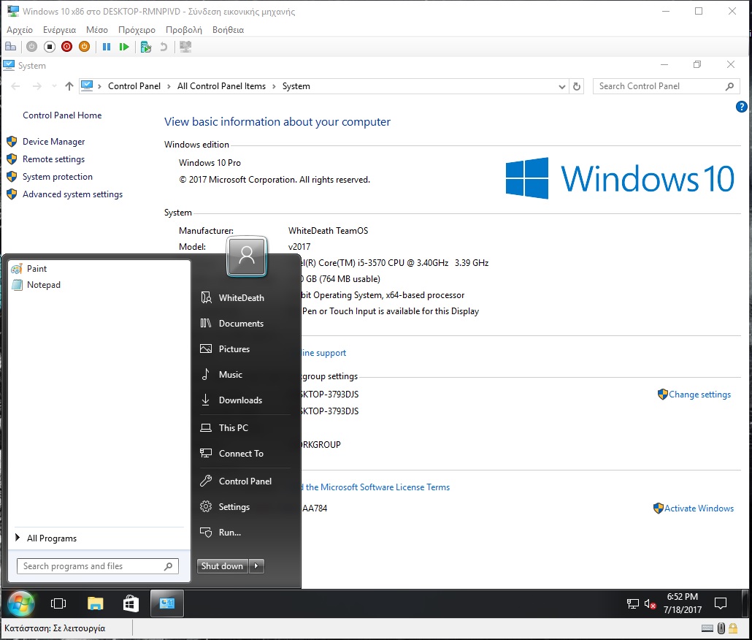Click Change settings link
Image resolution: width=752 pixels, height=640 pixels.
(x=699, y=395)
